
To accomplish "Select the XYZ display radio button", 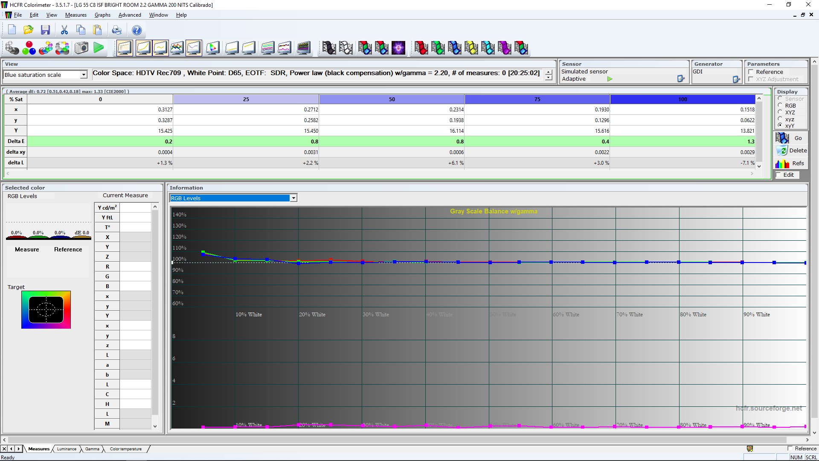I will click(780, 112).
